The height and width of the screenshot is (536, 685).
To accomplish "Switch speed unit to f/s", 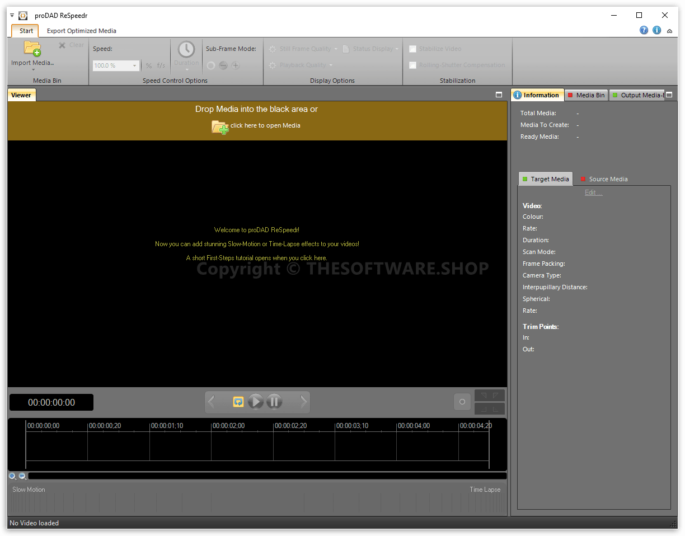I will [161, 65].
